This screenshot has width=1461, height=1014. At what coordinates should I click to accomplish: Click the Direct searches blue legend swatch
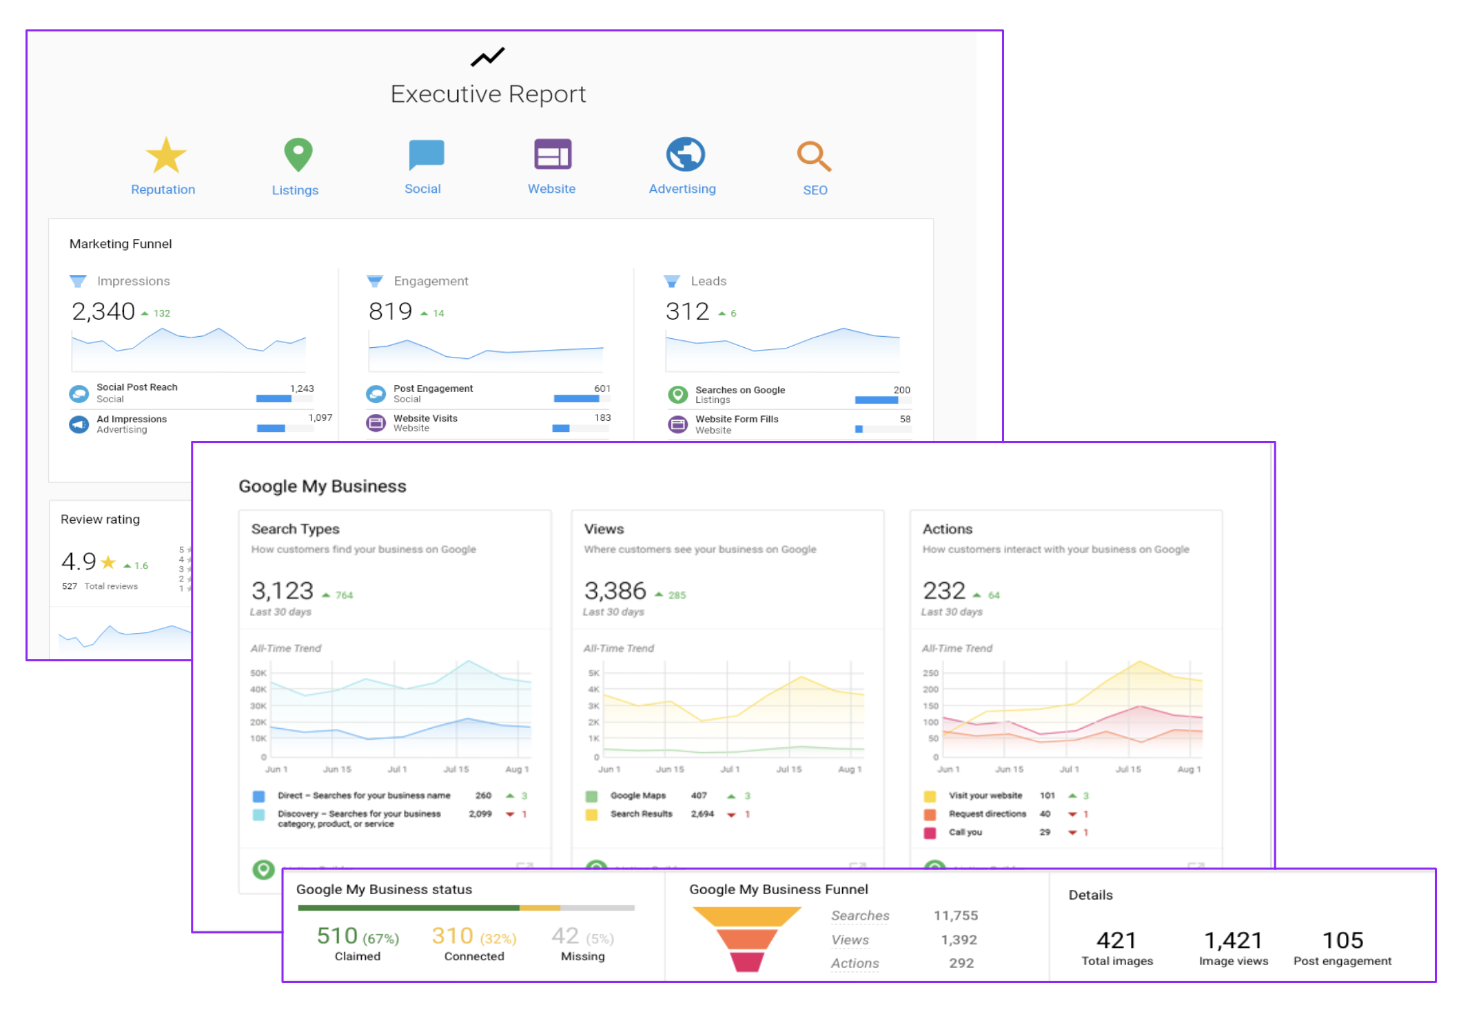point(259,796)
